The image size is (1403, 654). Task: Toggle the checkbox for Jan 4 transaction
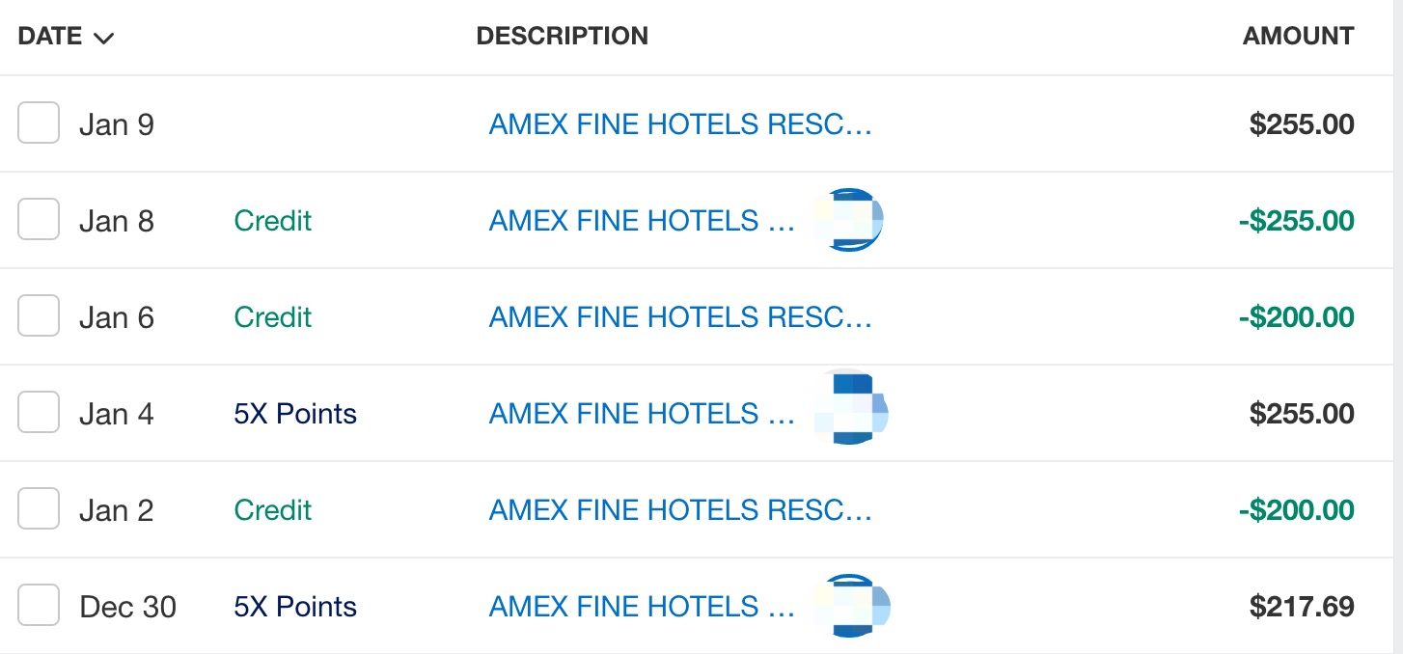39,413
